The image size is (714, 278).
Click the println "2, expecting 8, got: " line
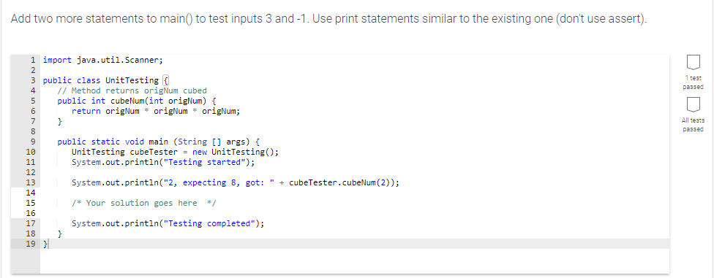(236, 182)
